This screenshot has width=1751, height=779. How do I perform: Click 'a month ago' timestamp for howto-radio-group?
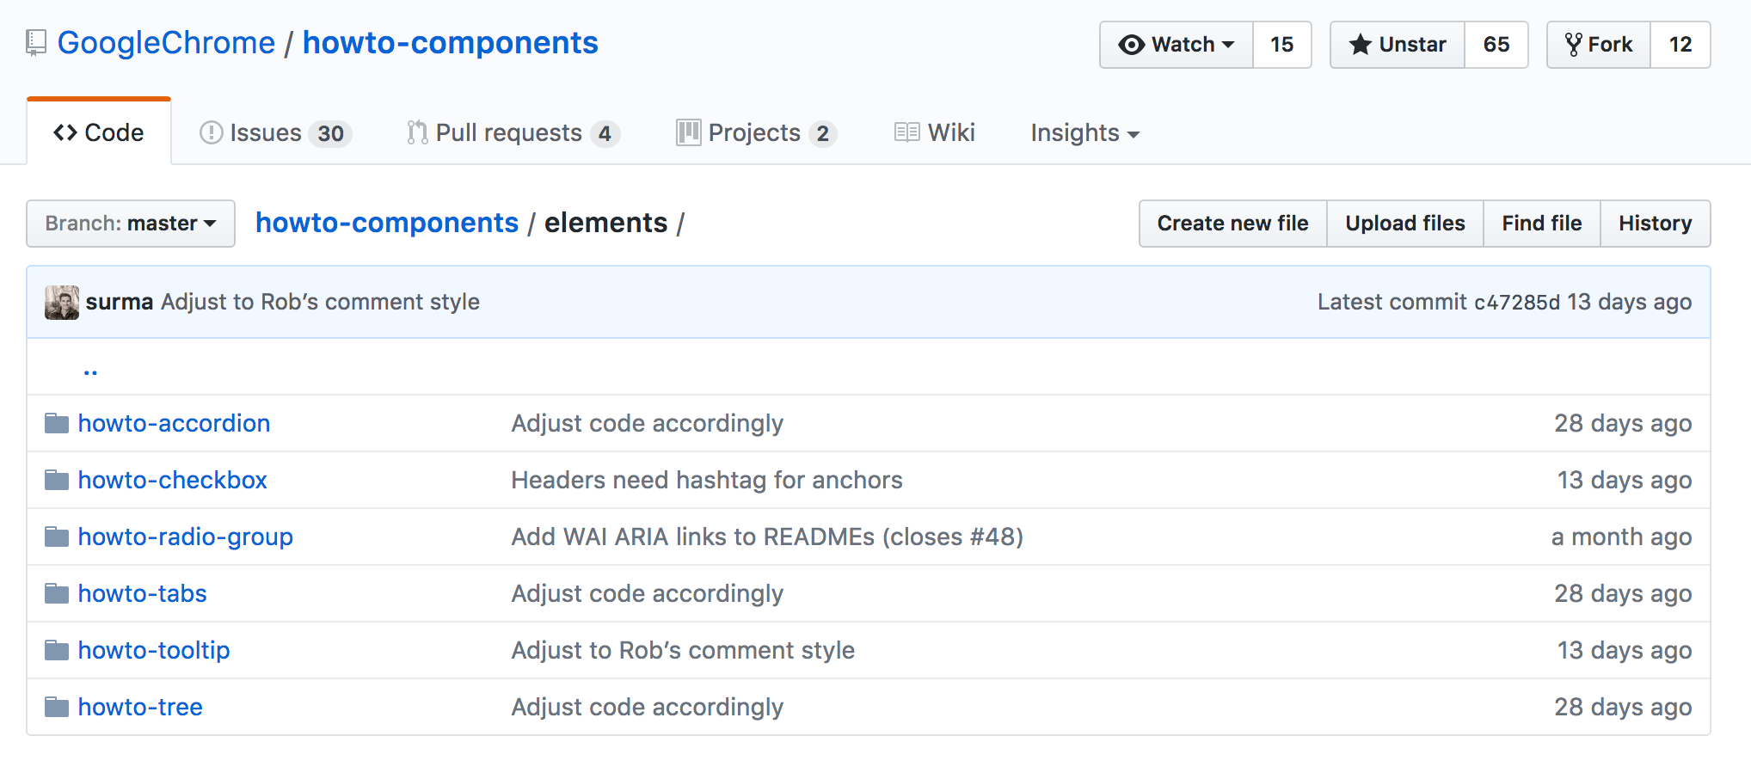point(1621,537)
